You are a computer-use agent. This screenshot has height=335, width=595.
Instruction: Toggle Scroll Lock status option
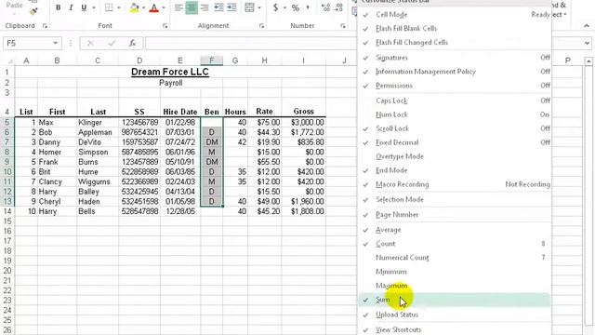coord(455,128)
